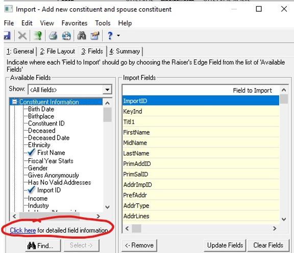
Task: Click the Save disk icon in toolbar
Action: tap(7, 35)
